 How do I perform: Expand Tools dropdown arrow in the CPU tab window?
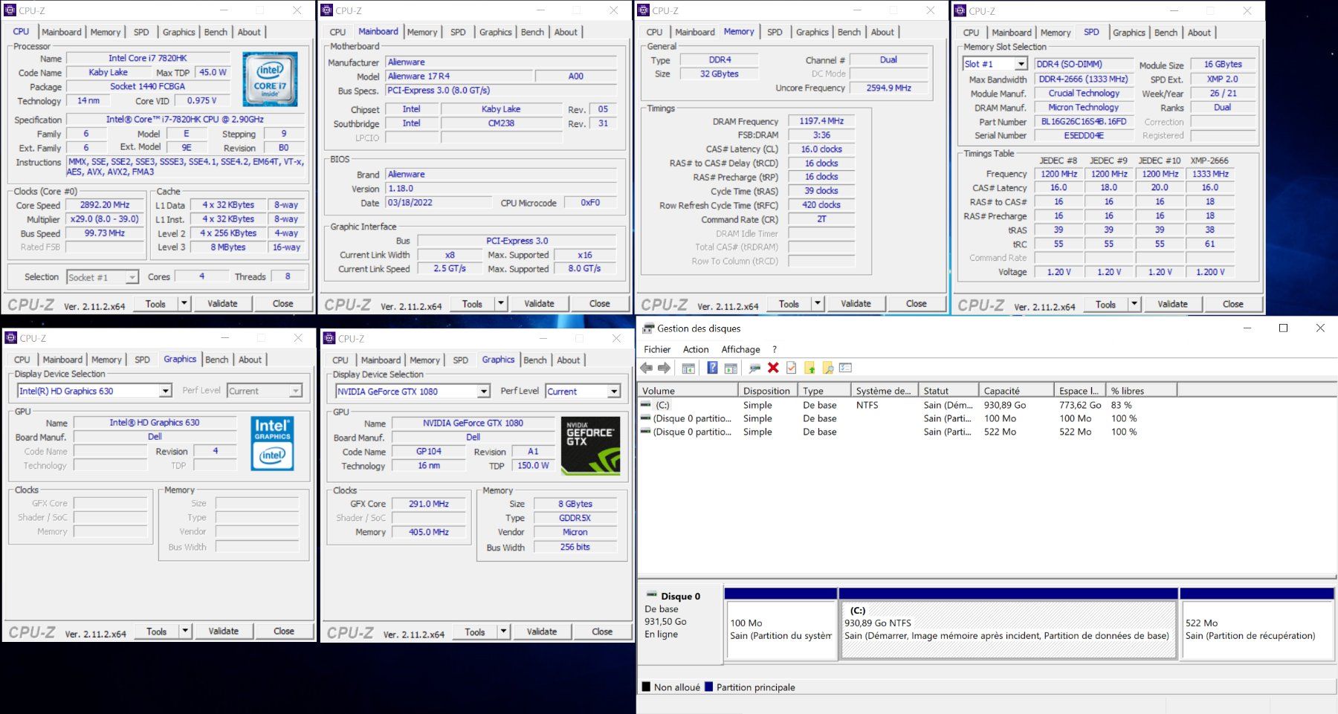tap(184, 303)
